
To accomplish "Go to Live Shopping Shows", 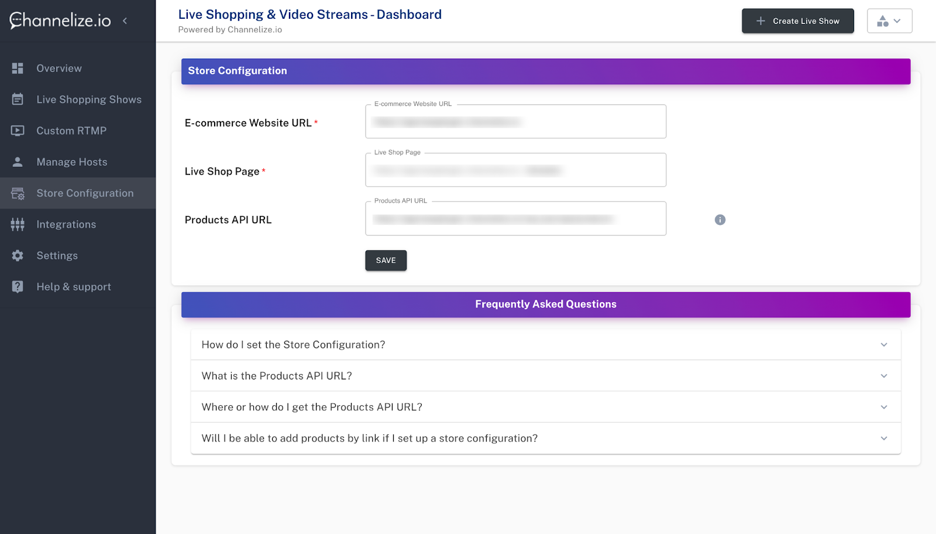I will coord(78,100).
